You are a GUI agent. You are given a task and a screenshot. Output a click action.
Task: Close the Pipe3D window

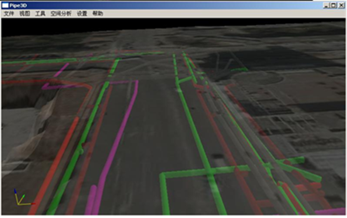341,5
